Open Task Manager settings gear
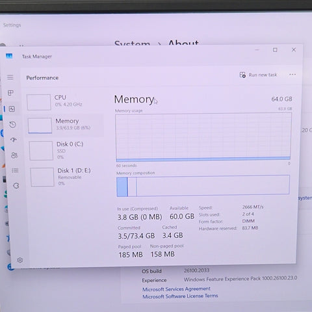Image resolution: width=312 pixels, height=312 pixels. 20,260
